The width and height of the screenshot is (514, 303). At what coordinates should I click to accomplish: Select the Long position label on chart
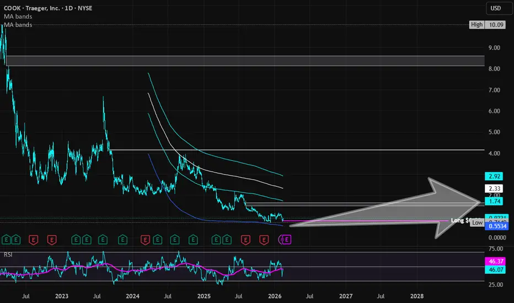pyautogui.click(x=461, y=220)
